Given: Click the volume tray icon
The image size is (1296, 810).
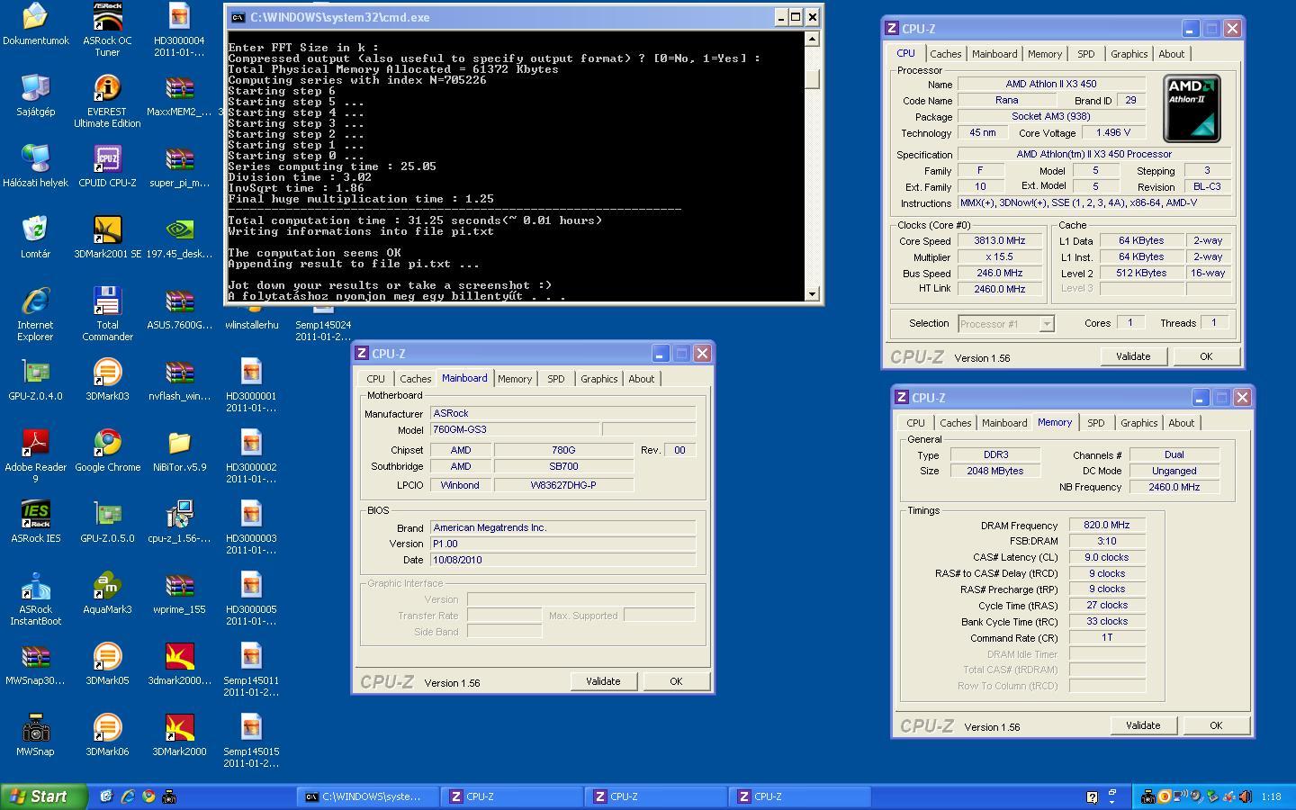Looking at the screenshot, I should pyautogui.click(x=1246, y=796).
